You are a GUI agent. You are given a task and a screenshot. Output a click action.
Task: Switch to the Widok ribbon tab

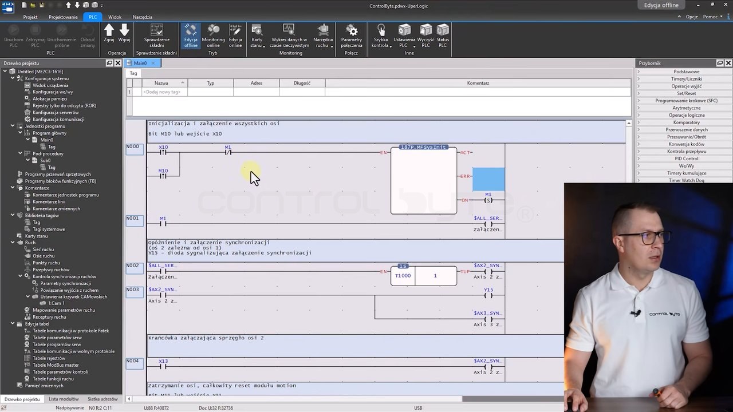pos(115,17)
